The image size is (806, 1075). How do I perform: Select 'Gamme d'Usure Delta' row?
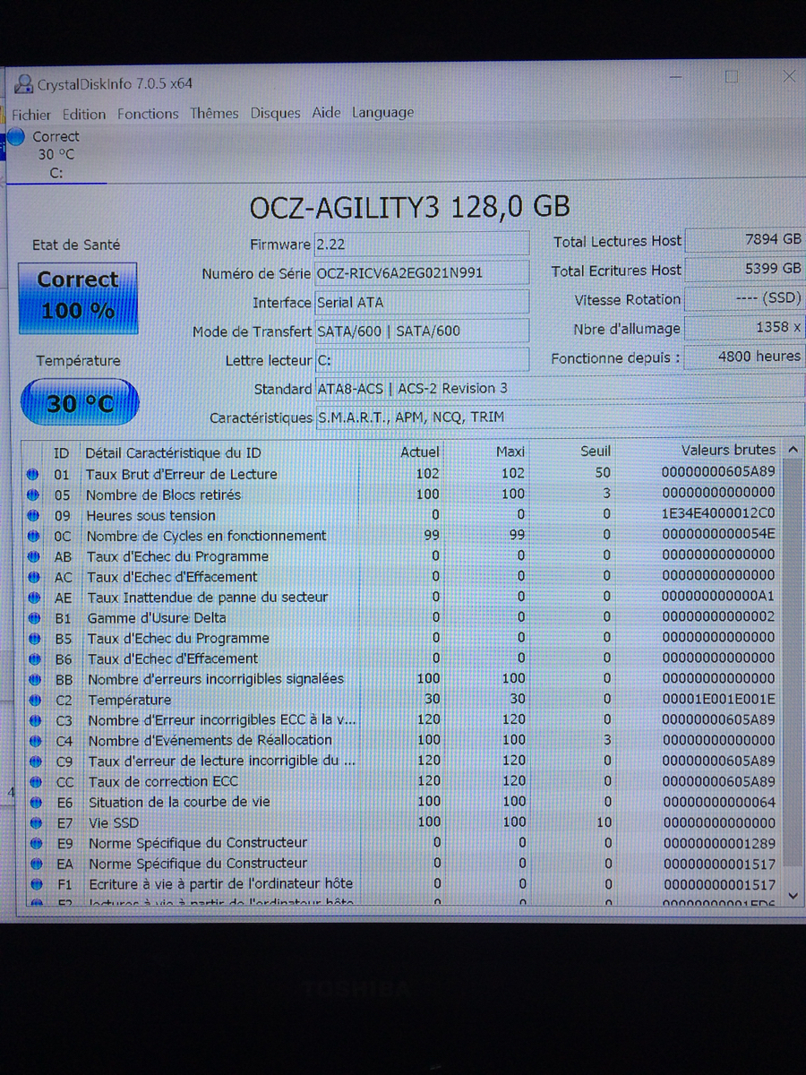coord(403,617)
